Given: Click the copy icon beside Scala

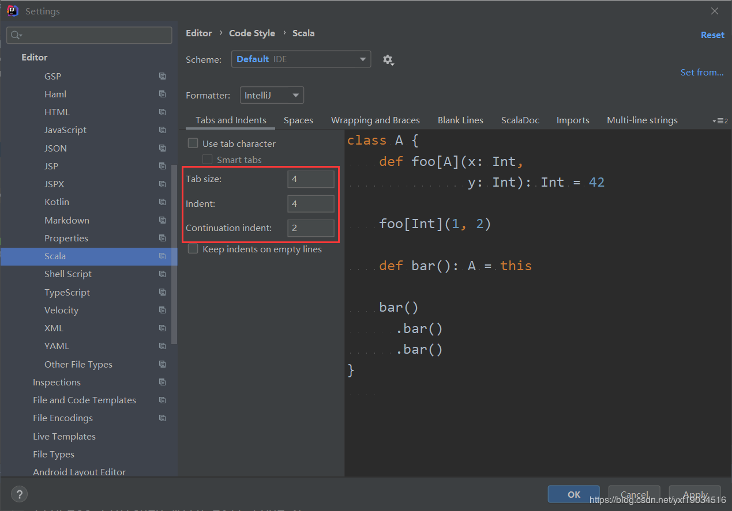Looking at the screenshot, I should [162, 256].
